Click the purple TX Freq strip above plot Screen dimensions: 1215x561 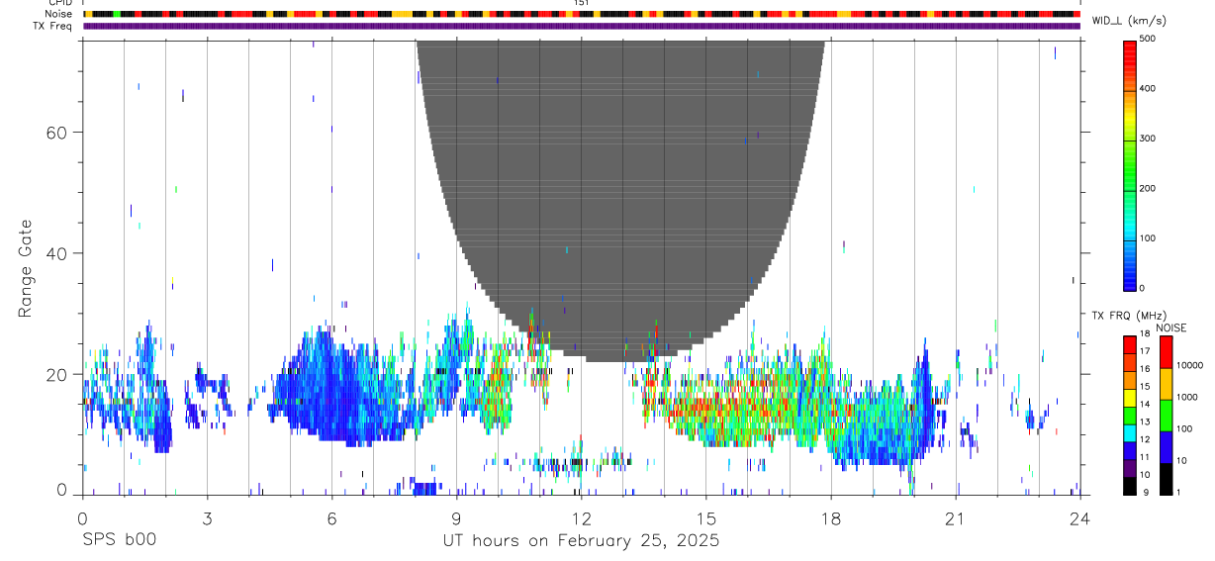(582, 26)
